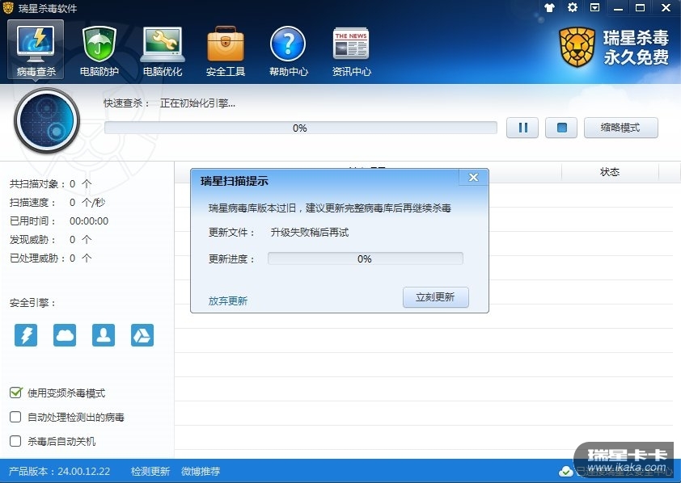Image resolution: width=681 pixels, height=483 pixels.
Task: Go to 帮助中心 help center
Action: [x=289, y=51]
